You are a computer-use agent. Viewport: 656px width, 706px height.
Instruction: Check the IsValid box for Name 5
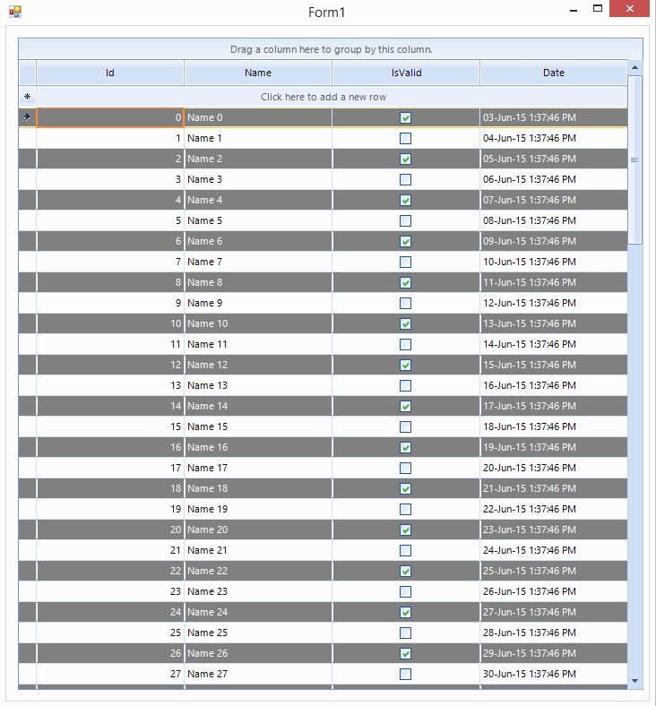coord(406,220)
